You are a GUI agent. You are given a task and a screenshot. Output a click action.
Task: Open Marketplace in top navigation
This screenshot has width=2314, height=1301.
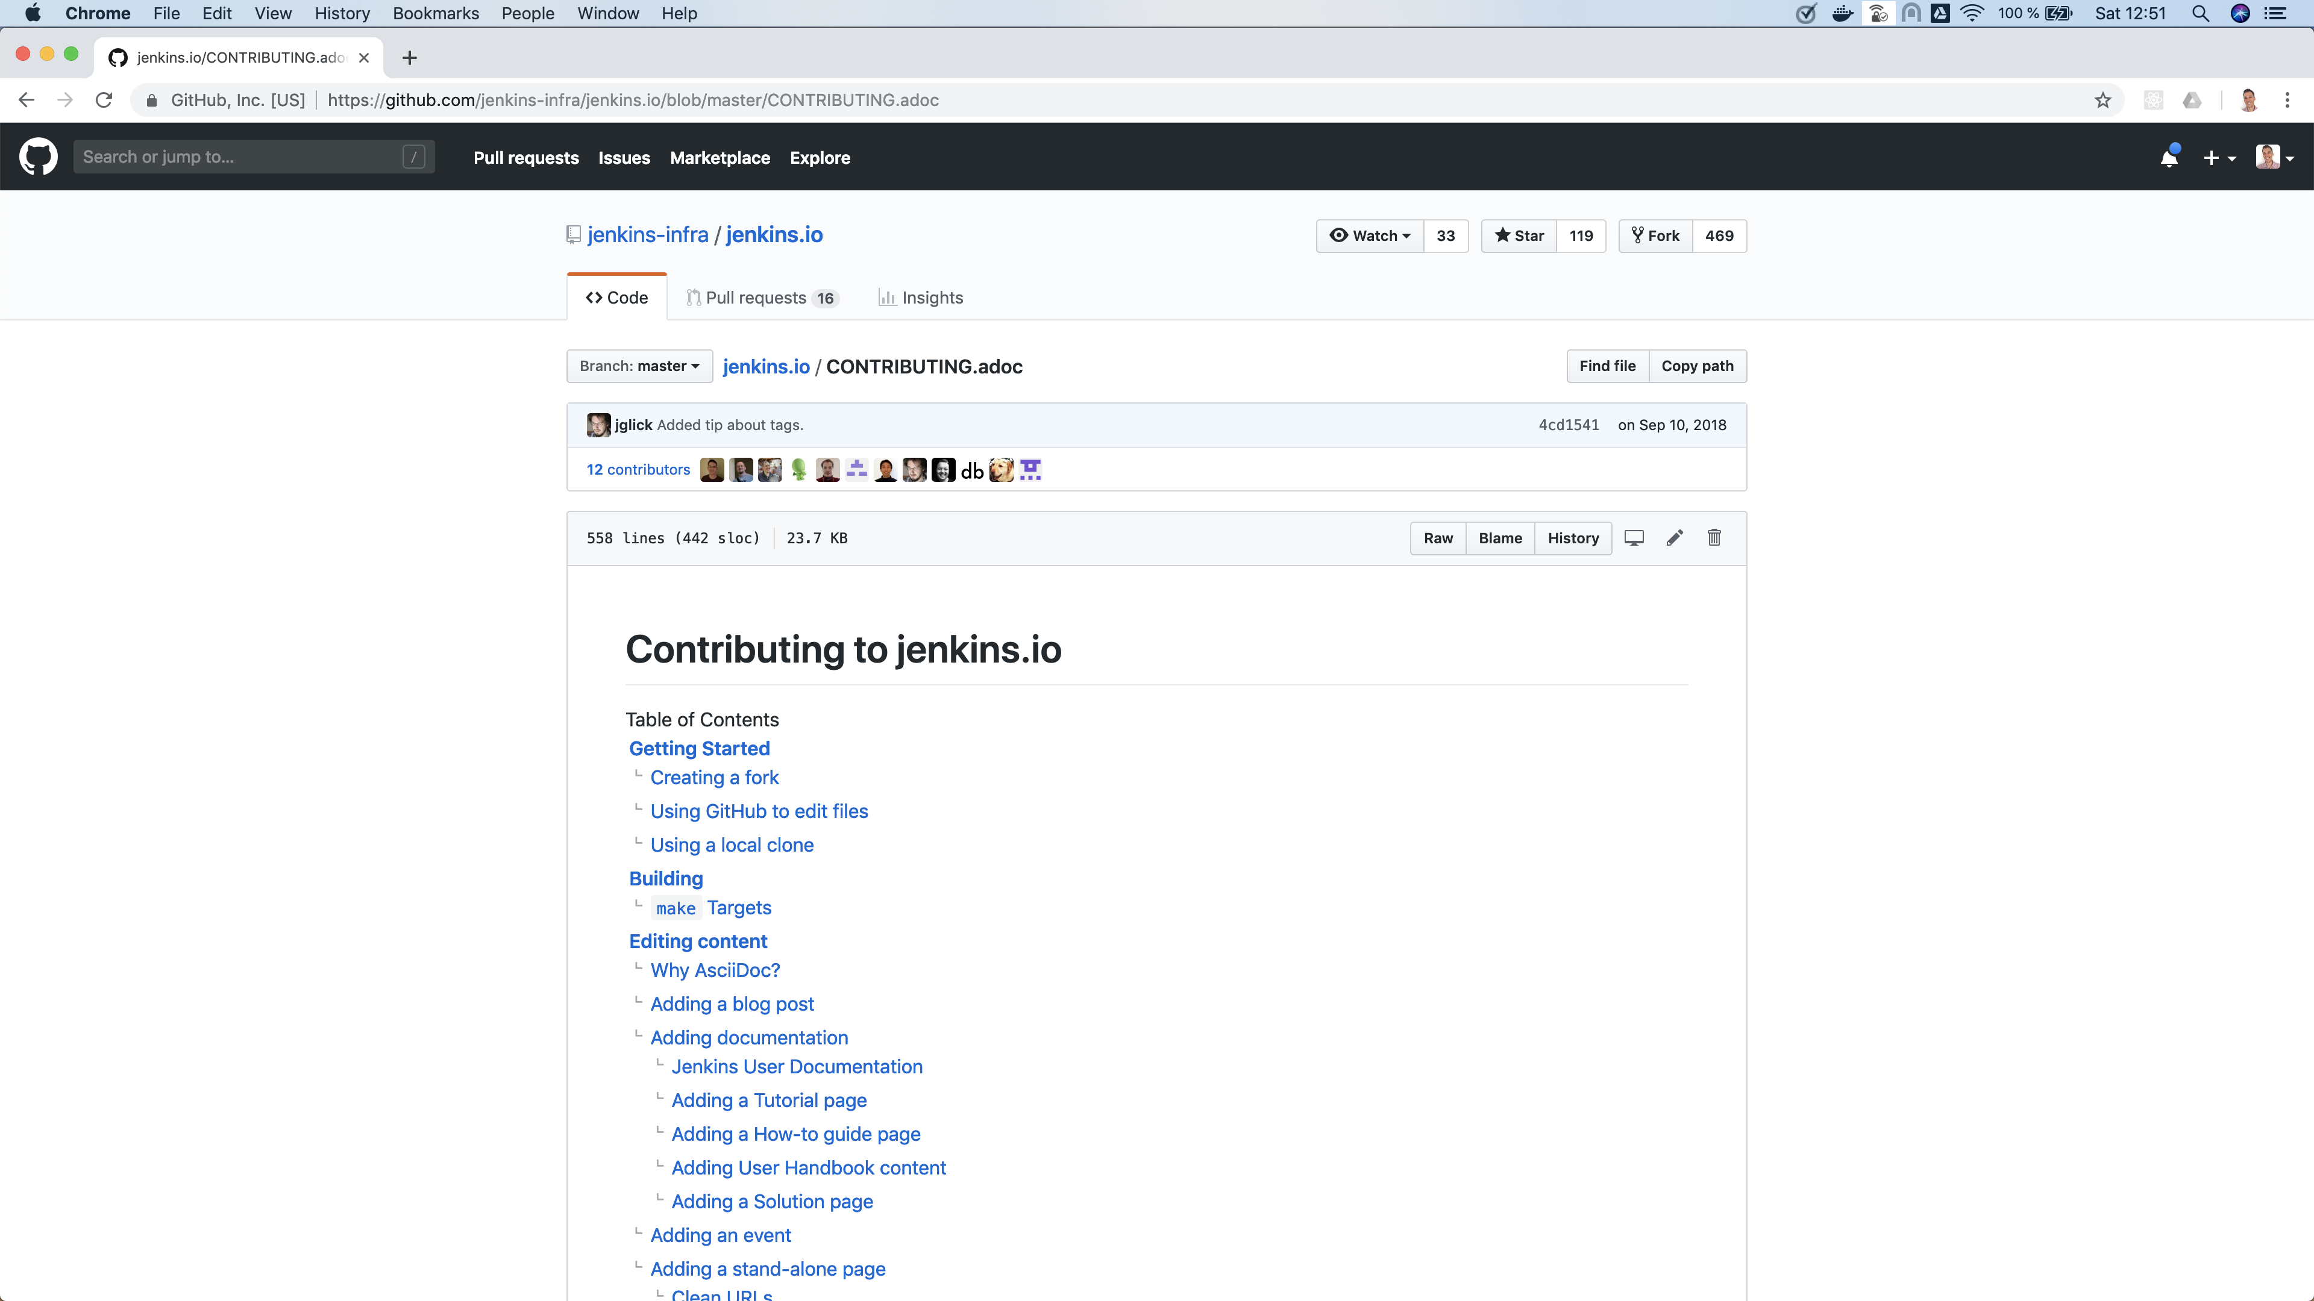(x=721, y=158)
